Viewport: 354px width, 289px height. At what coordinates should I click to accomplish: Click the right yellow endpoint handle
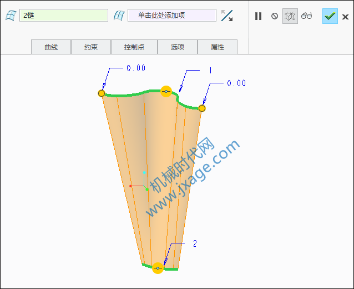pyautogui.click(x=202, y=108)
